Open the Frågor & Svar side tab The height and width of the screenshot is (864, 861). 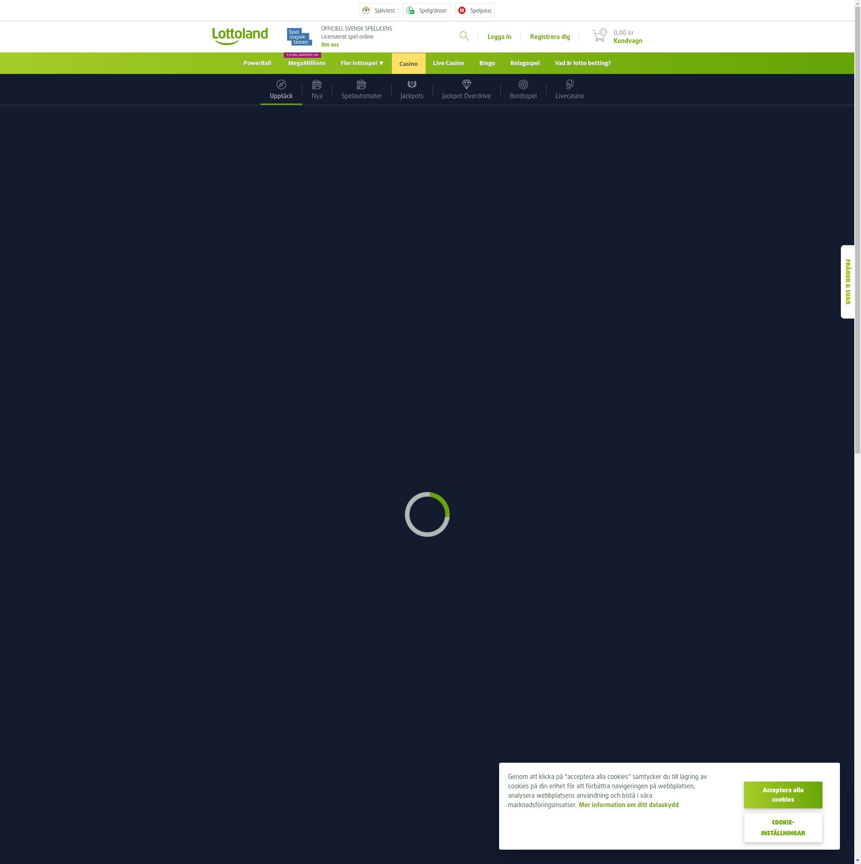coord(847,282)
